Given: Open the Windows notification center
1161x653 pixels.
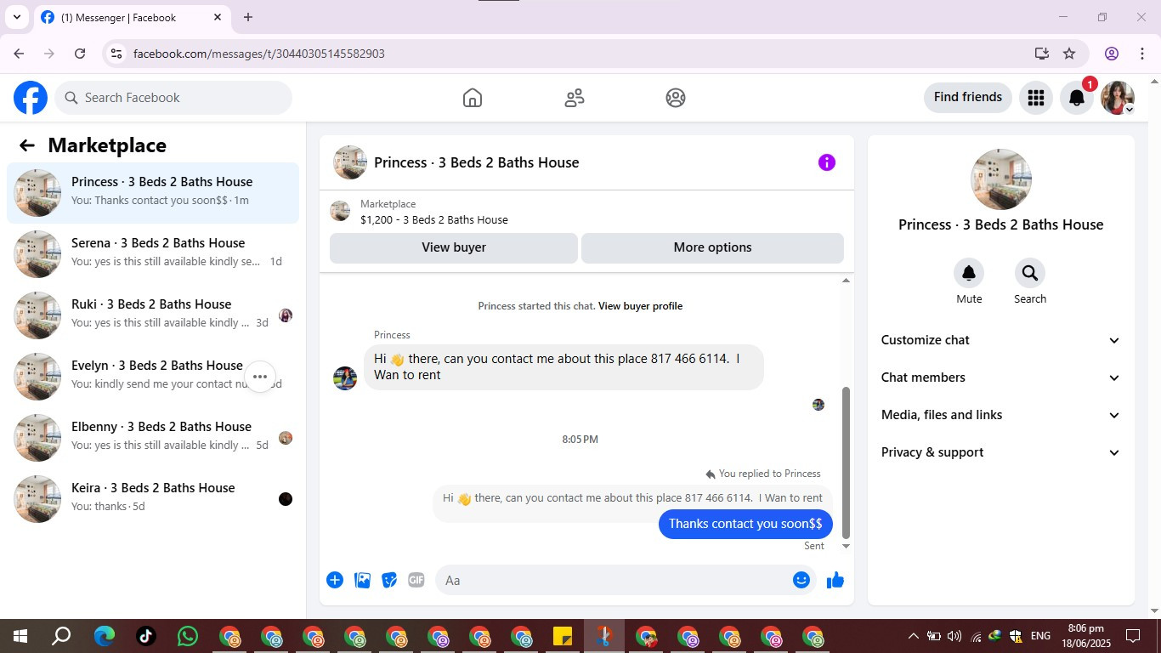Looking at the screenshot, I should point(1132,636).
